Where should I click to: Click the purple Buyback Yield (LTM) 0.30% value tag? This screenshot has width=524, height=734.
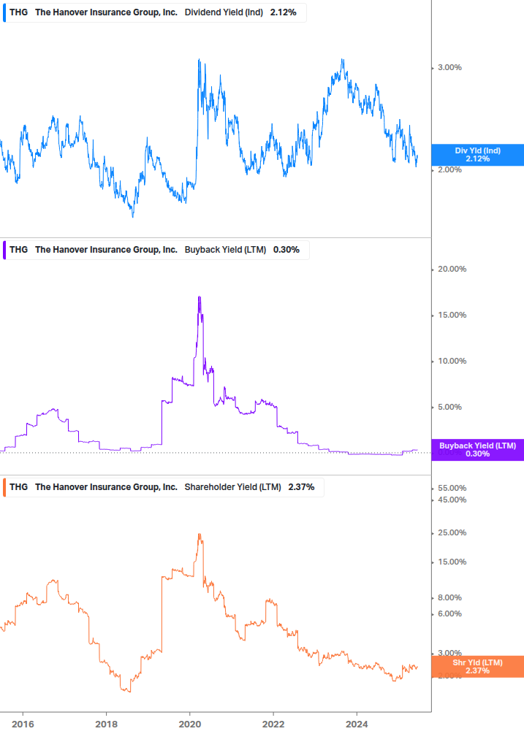(x=478, y=449)
